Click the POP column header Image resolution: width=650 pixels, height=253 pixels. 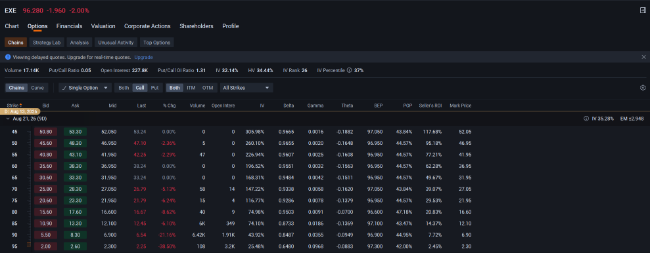tap(408, 106)
